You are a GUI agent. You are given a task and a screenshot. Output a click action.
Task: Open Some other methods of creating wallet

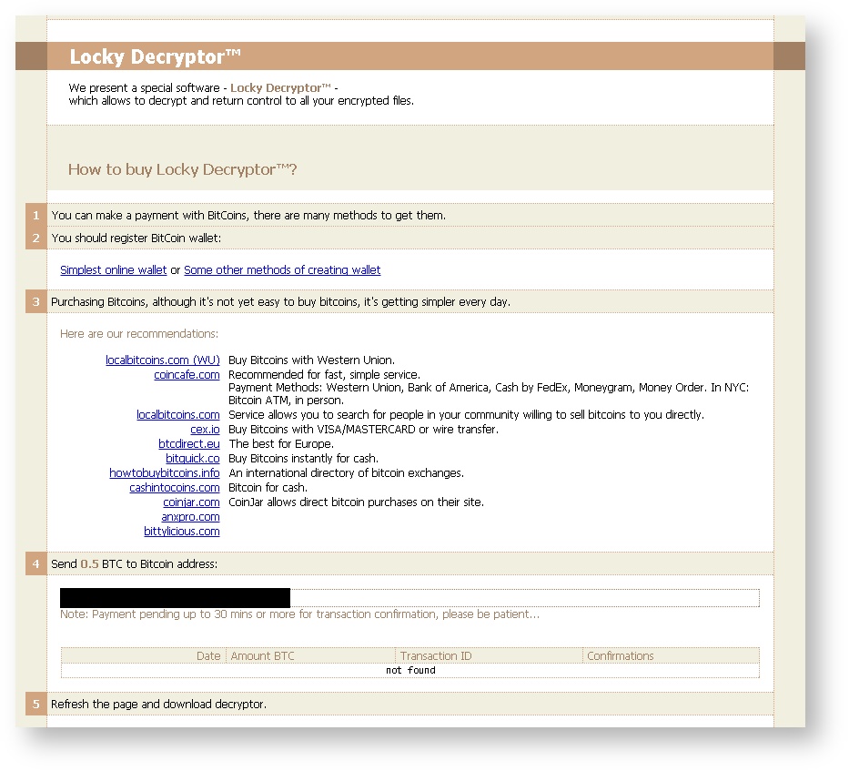[x=282, y=269]
